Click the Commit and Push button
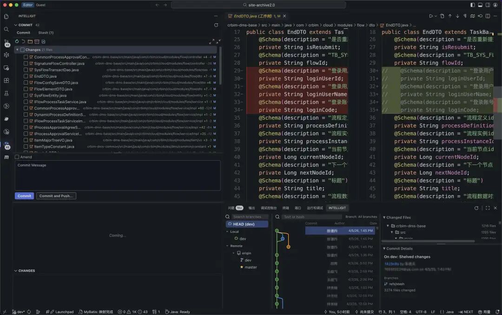This screenshot has width=502, height=315. coord(56,196)
